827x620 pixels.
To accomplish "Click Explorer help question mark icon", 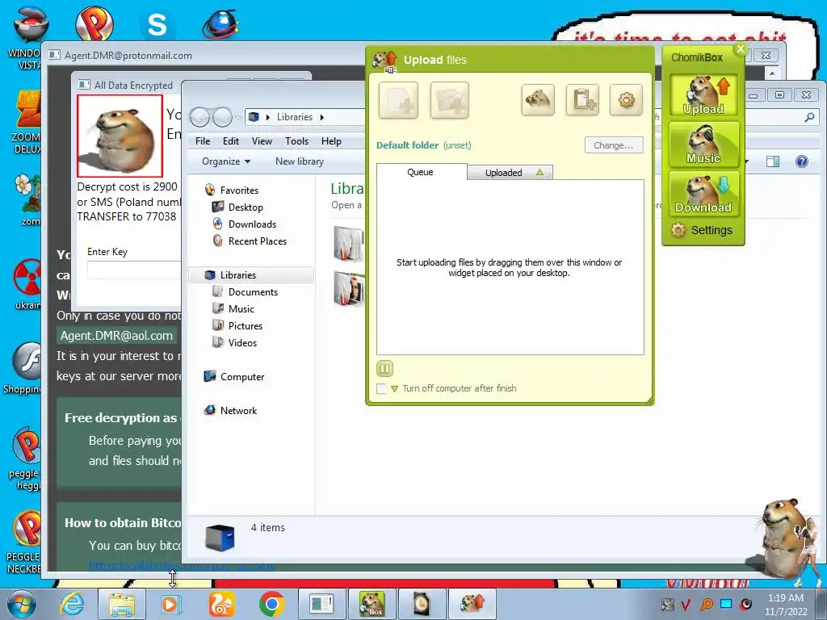I will [x=802, y=161].
